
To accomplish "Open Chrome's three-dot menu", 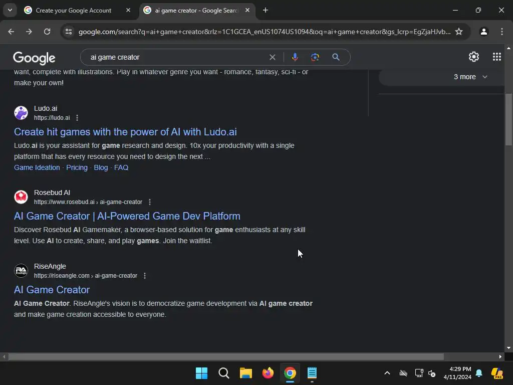I will (502, 32).
